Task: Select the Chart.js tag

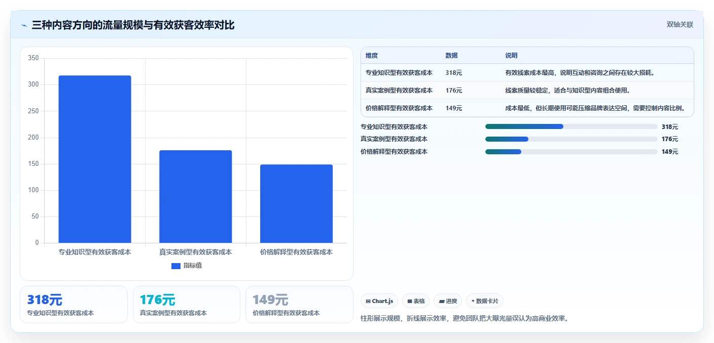Action: click(x=379, y=301)
